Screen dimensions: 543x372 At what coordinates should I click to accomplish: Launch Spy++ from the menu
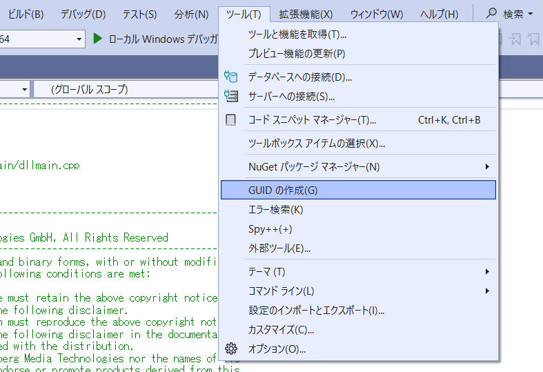(270, 228)
